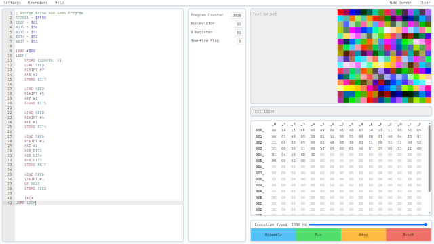Click memory column header _0
Screen dimensions: 434x244
pyautogui.click(x=274, y=124)
